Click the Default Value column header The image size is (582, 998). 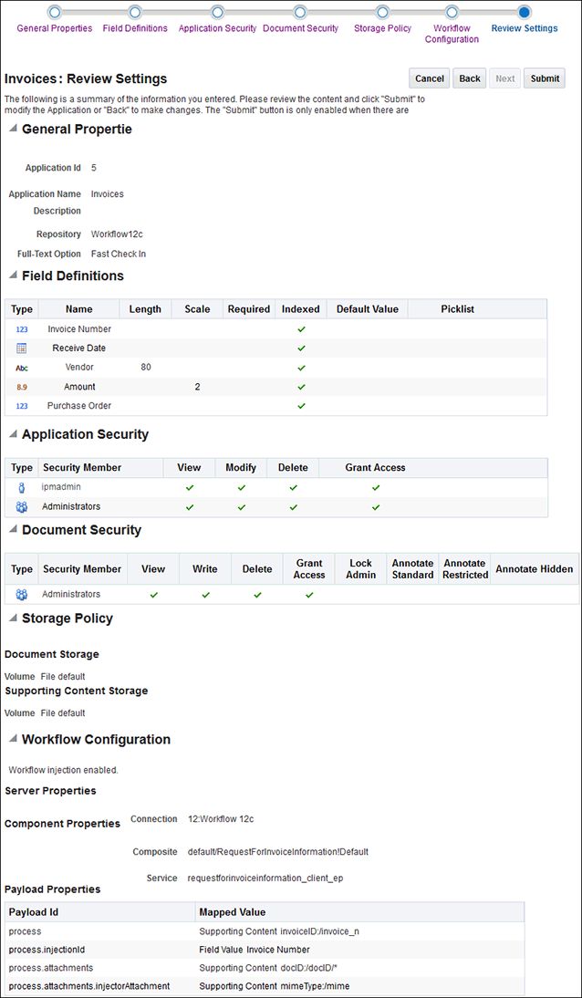pyautogui.click(x=368, y=309)
